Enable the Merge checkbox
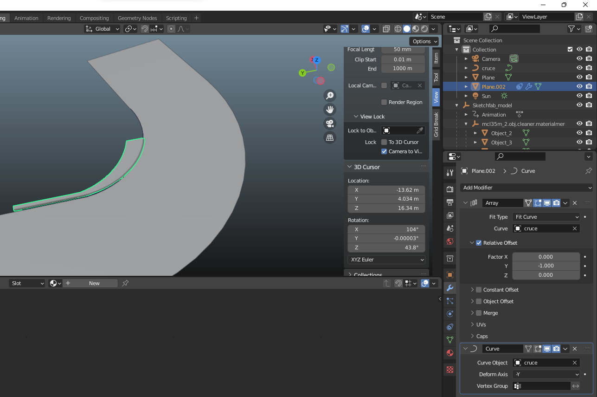 pyautogui.click(x=479, y=313)
